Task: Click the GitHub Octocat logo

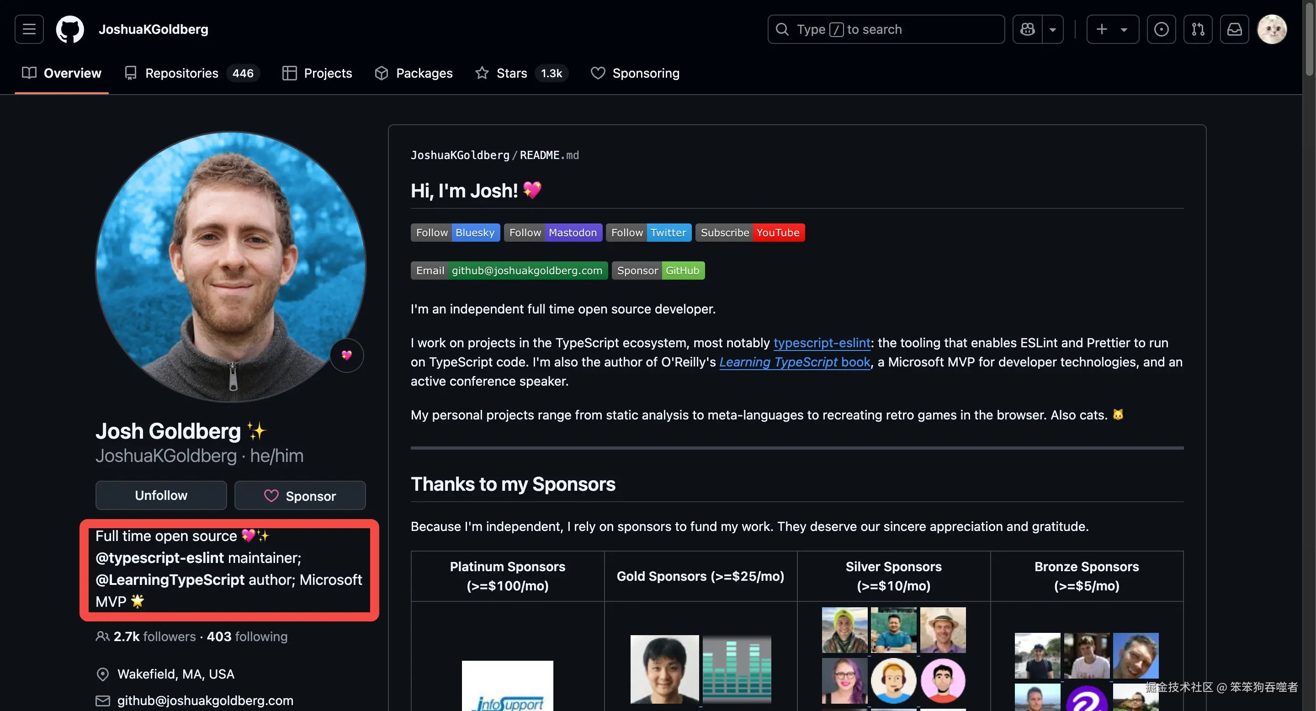Action: [70, 29]
